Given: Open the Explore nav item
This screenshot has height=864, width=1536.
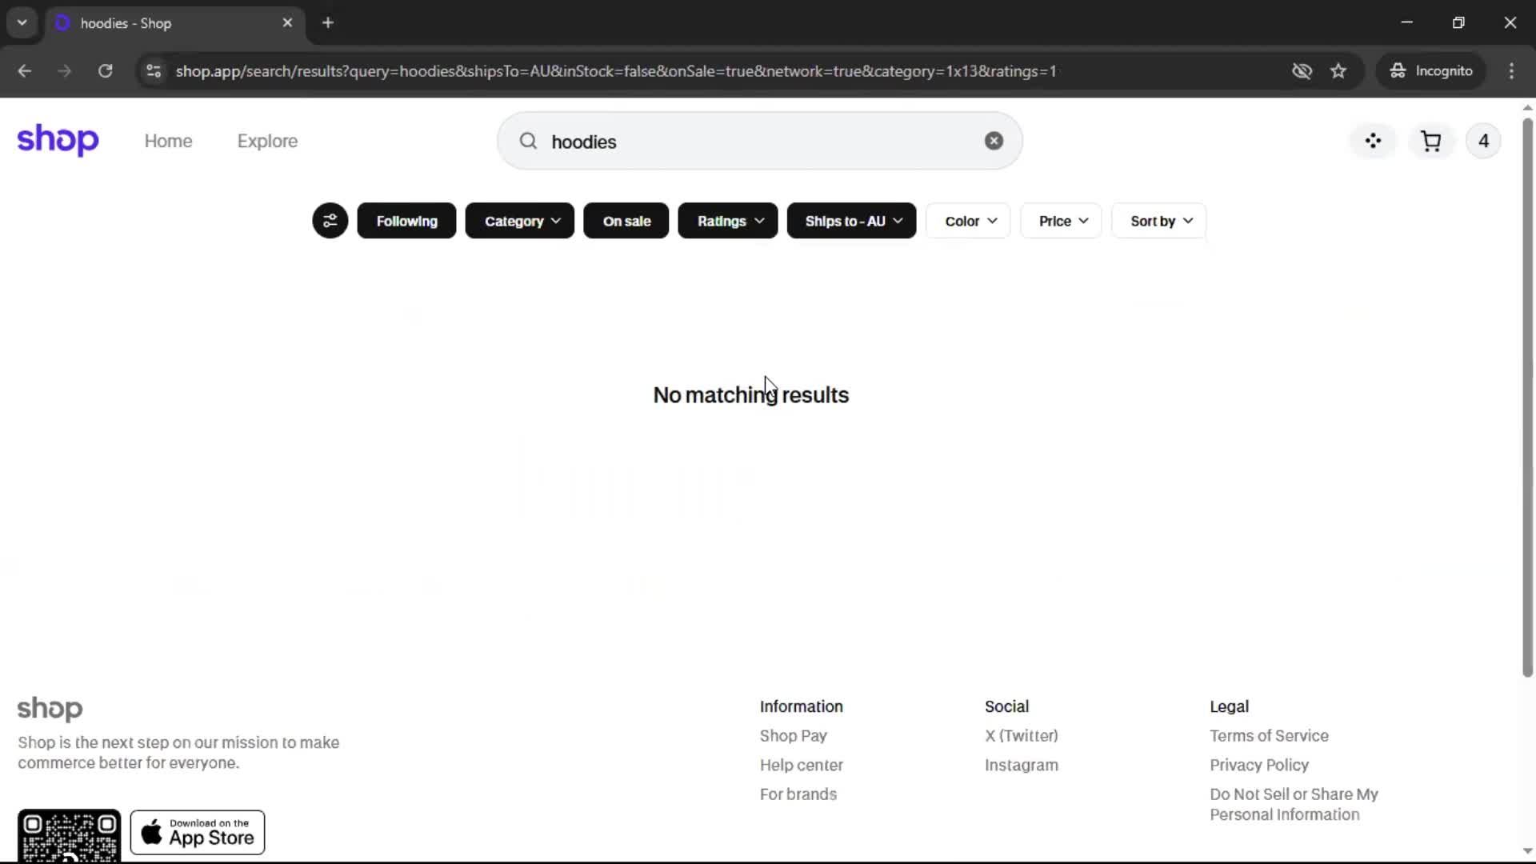Looking at the screenshot, I should click(x=267, y=141).
